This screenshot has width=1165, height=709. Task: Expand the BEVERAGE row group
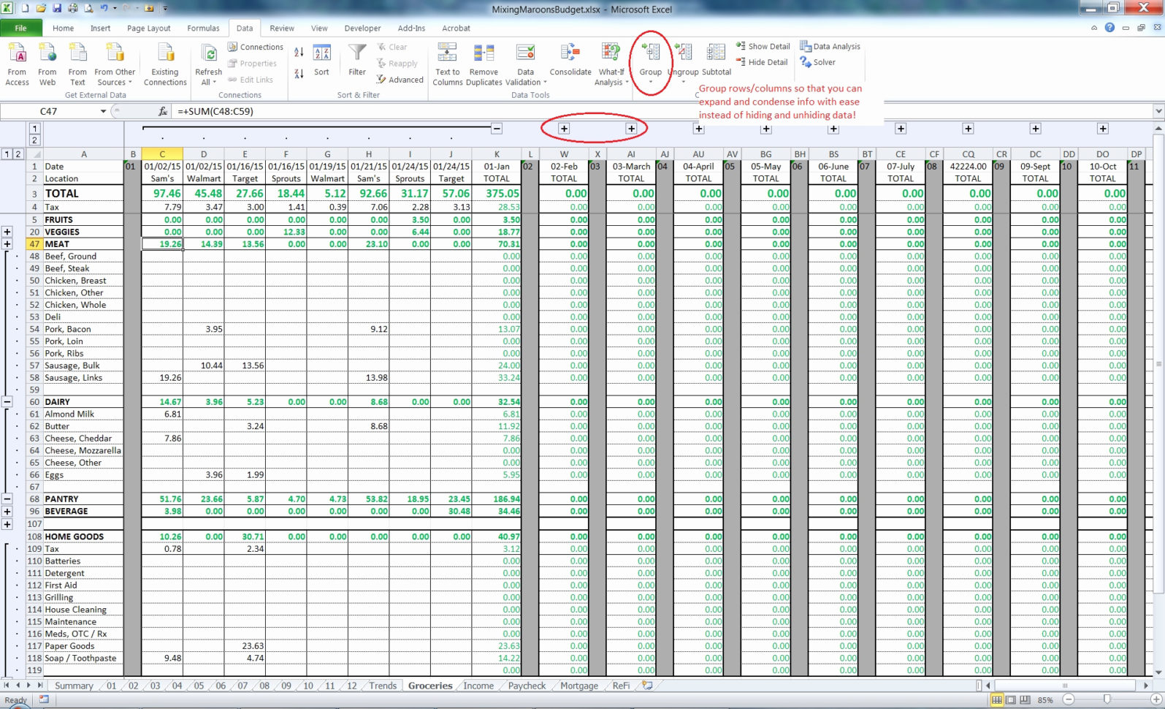7,524
